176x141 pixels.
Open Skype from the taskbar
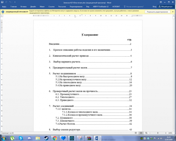tap(21, 138)
